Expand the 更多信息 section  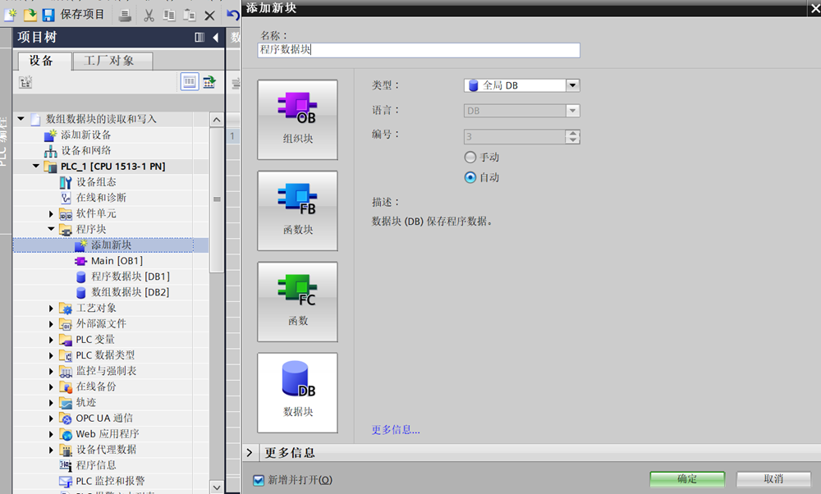[x=250, y=453]
